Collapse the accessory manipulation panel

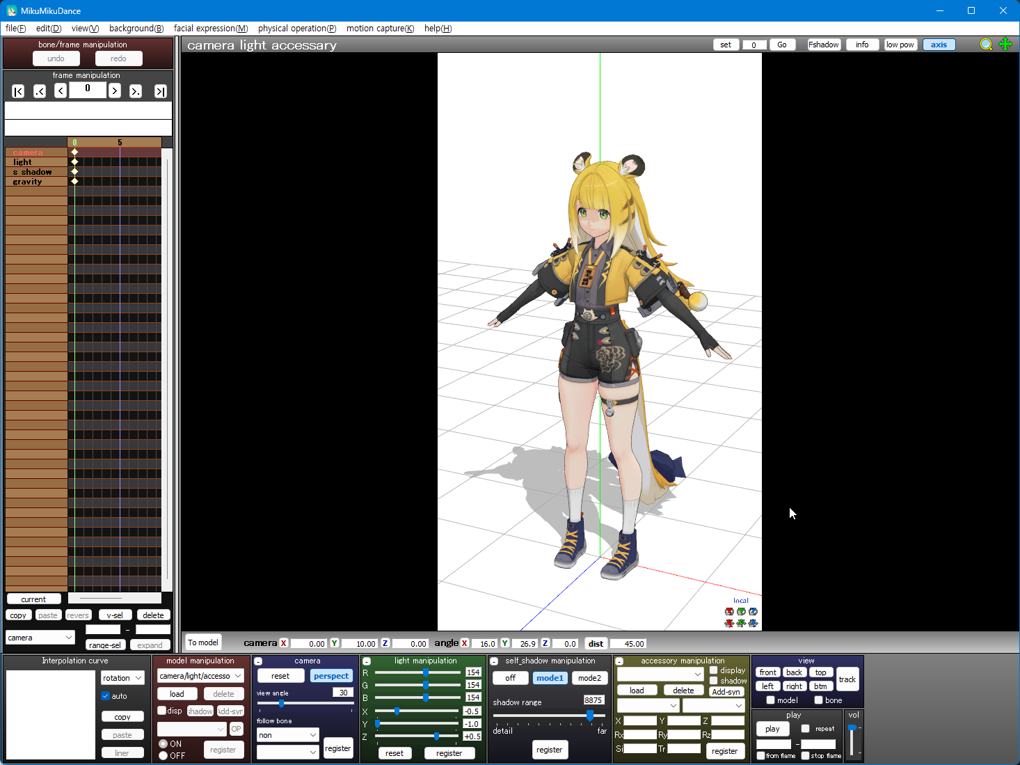pyautogui.click(x=619, y=661)
